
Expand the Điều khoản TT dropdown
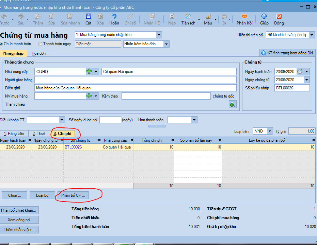pos(62,120)
